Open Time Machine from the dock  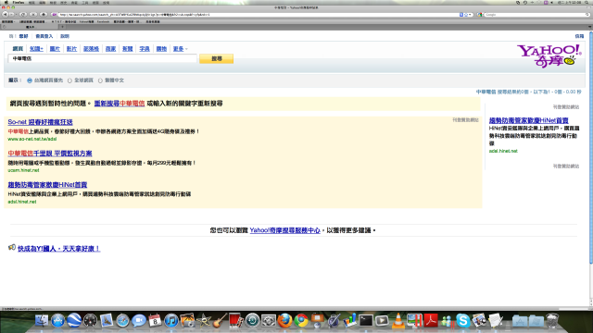click(x=252, y=321)
